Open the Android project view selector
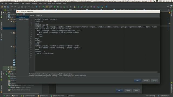Screen dimensions: 173x97 [x=8, y=10]
